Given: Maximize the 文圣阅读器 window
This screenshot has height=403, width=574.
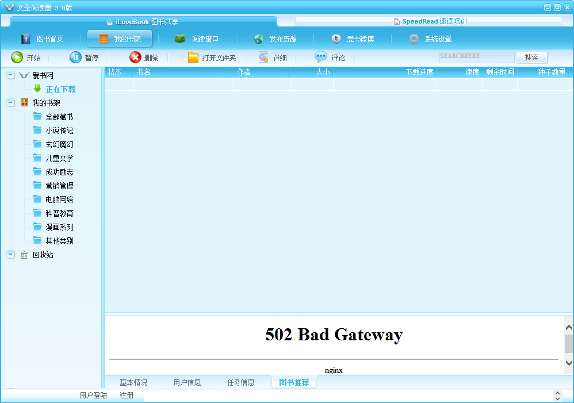Looking at the screenshot, I should click(557, 7).
